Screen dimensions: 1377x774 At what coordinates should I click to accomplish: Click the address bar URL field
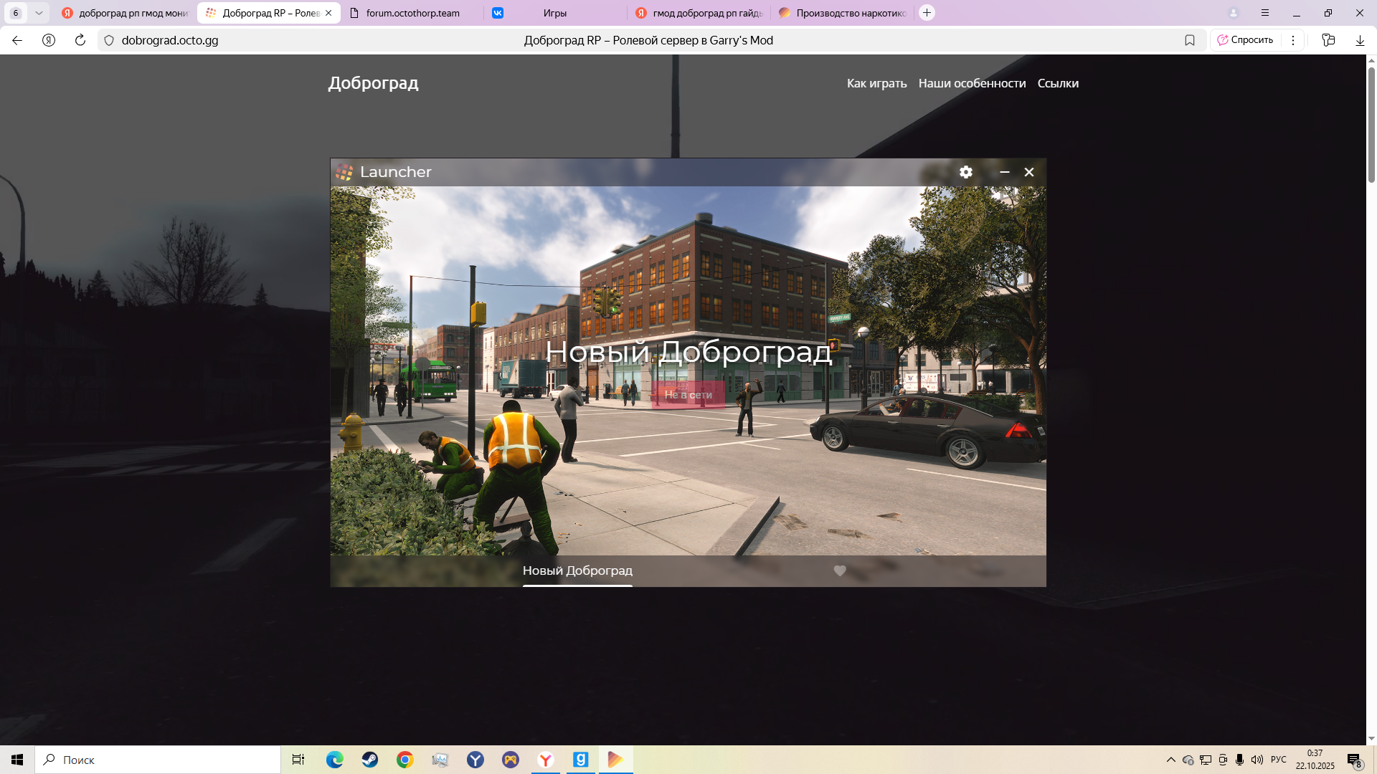pos(287,40)
